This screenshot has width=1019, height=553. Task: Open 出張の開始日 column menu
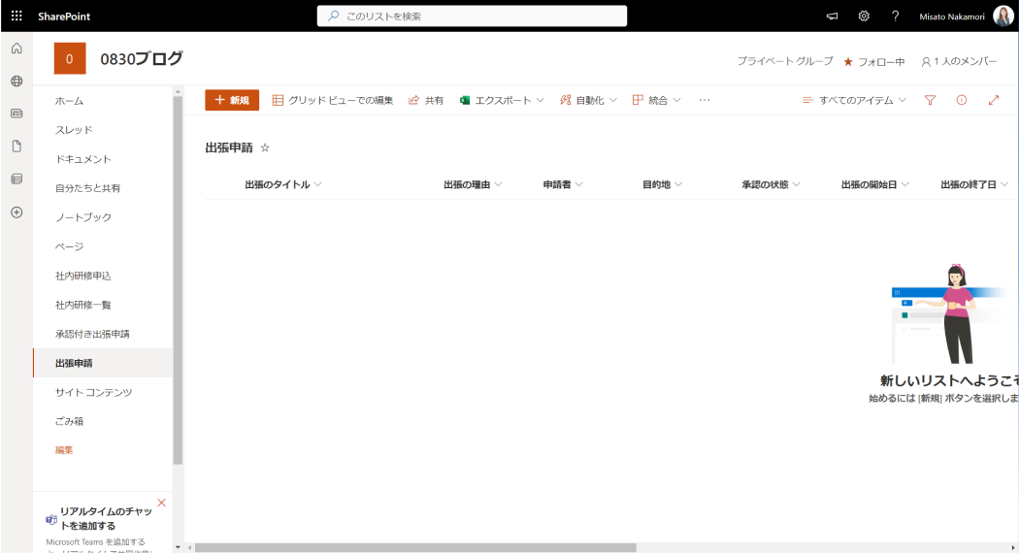[x=874, y=184]
